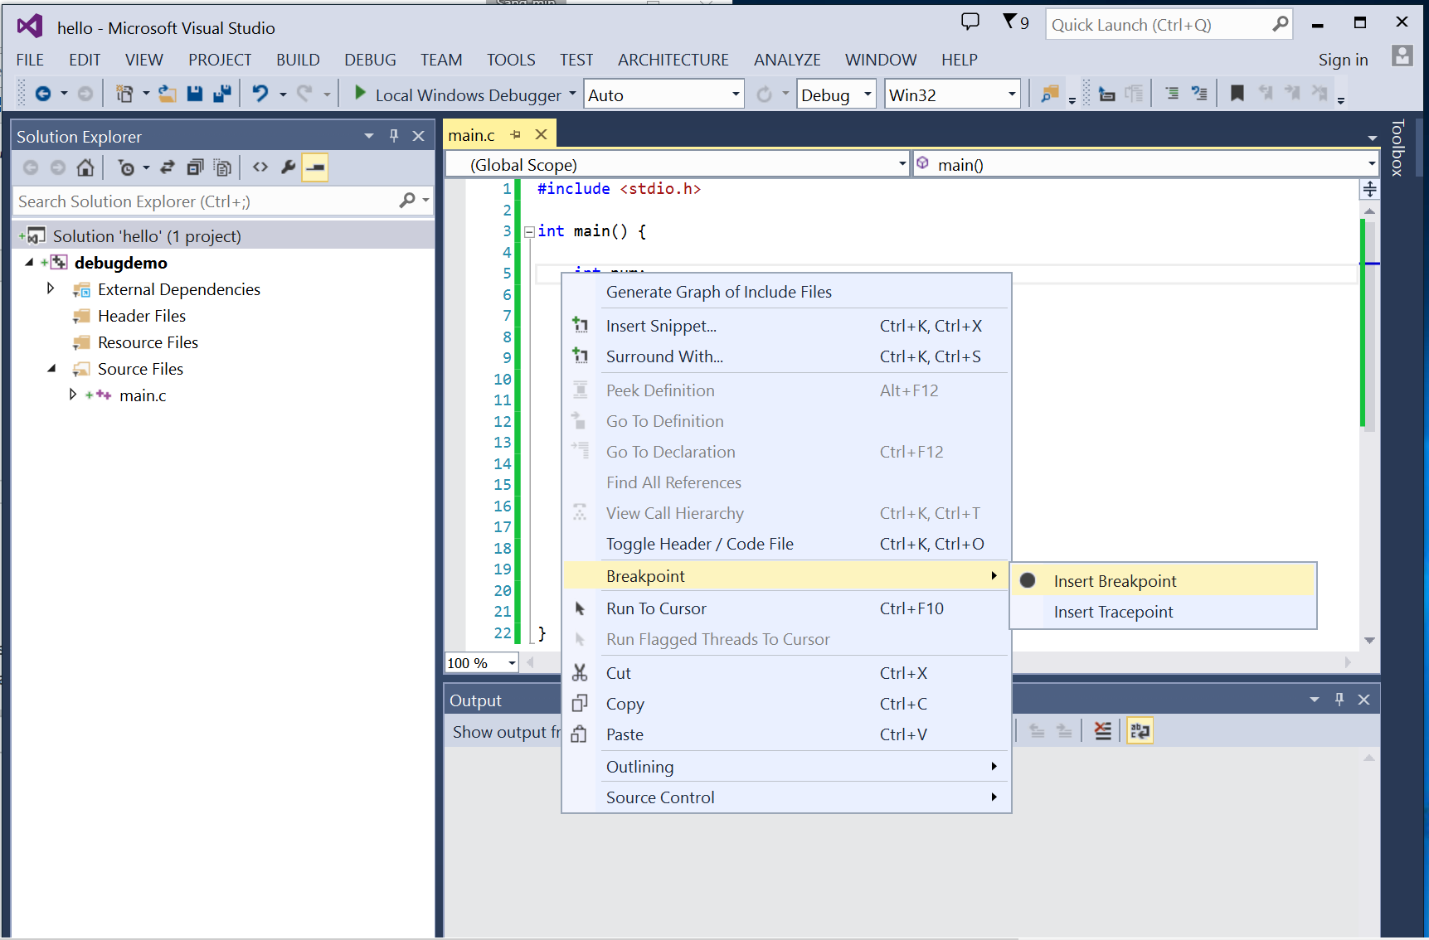Collapse the main() function outline box
Screen dimensions: 1429x940
pyautogui.click(x=529, y=232)
